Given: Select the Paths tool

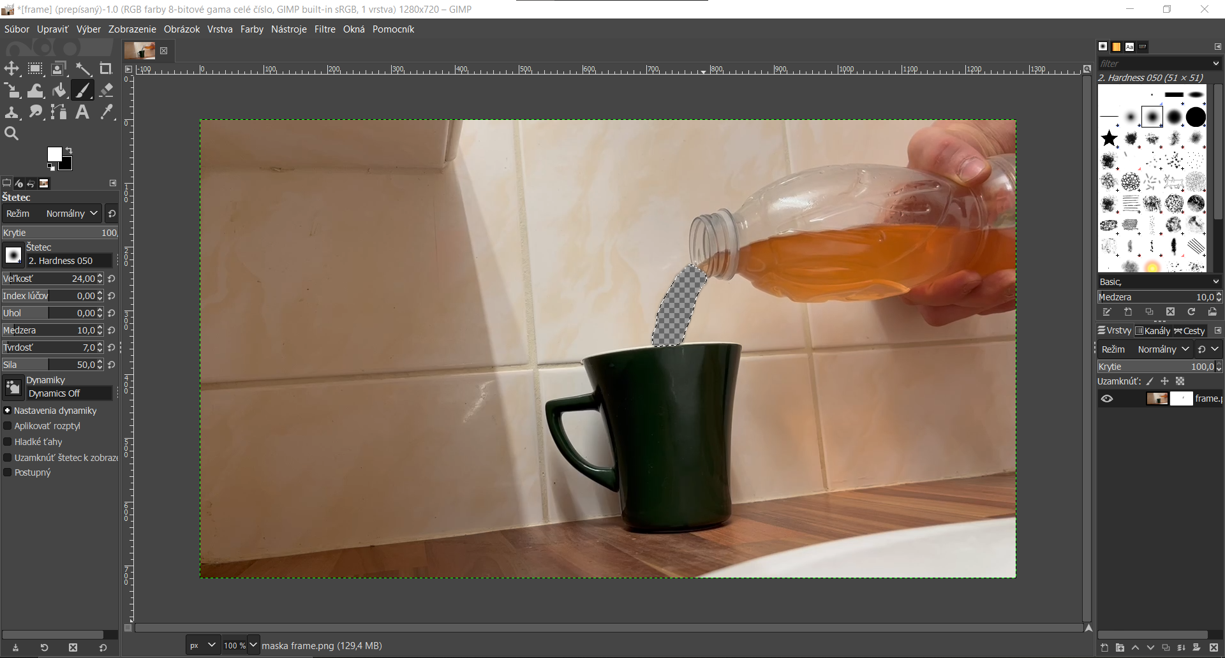Looking at the screenshot, I should [x=59, y=112].
